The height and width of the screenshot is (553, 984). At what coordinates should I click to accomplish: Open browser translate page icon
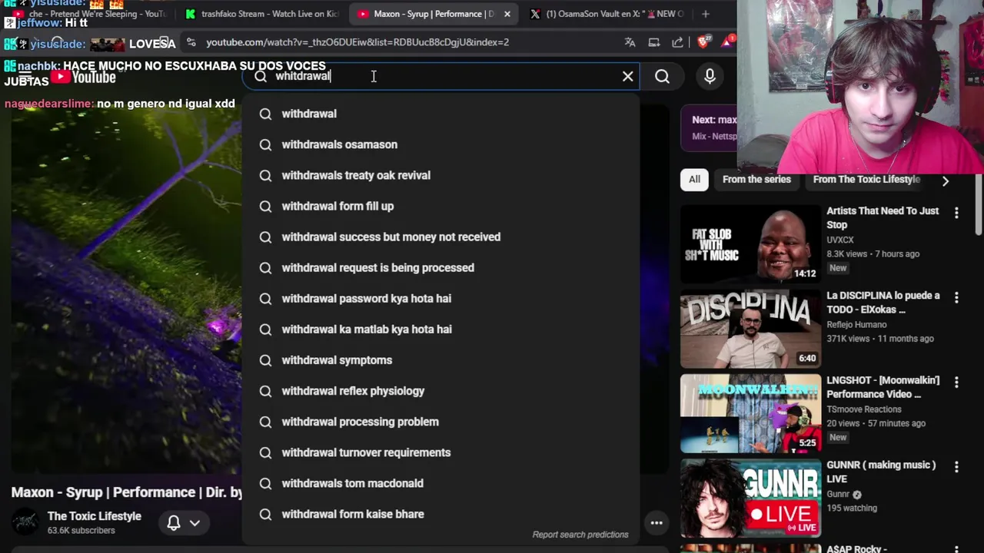click(x=630, y=42)
